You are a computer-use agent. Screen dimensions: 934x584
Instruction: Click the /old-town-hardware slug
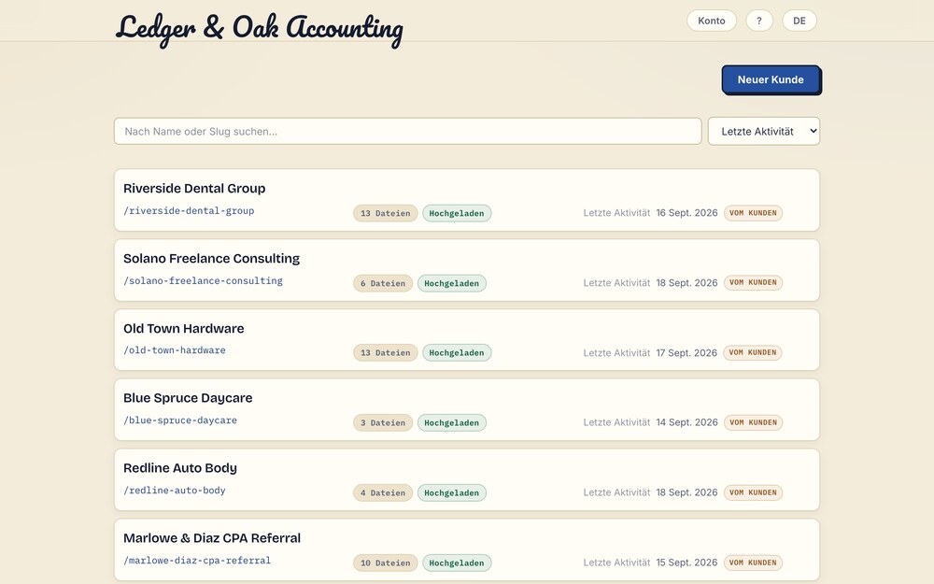(x=175, y=350)
